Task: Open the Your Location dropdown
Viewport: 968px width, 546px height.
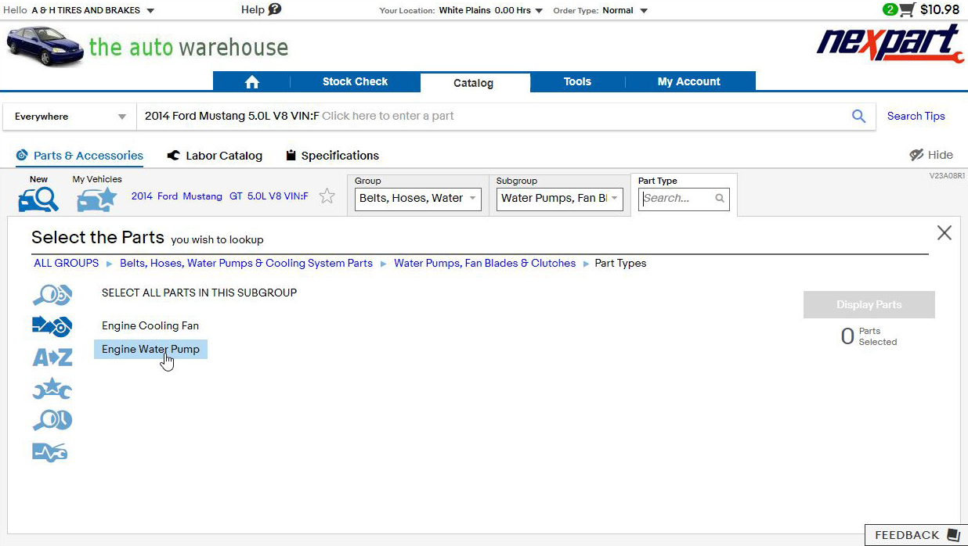Action: pos(539,11)
